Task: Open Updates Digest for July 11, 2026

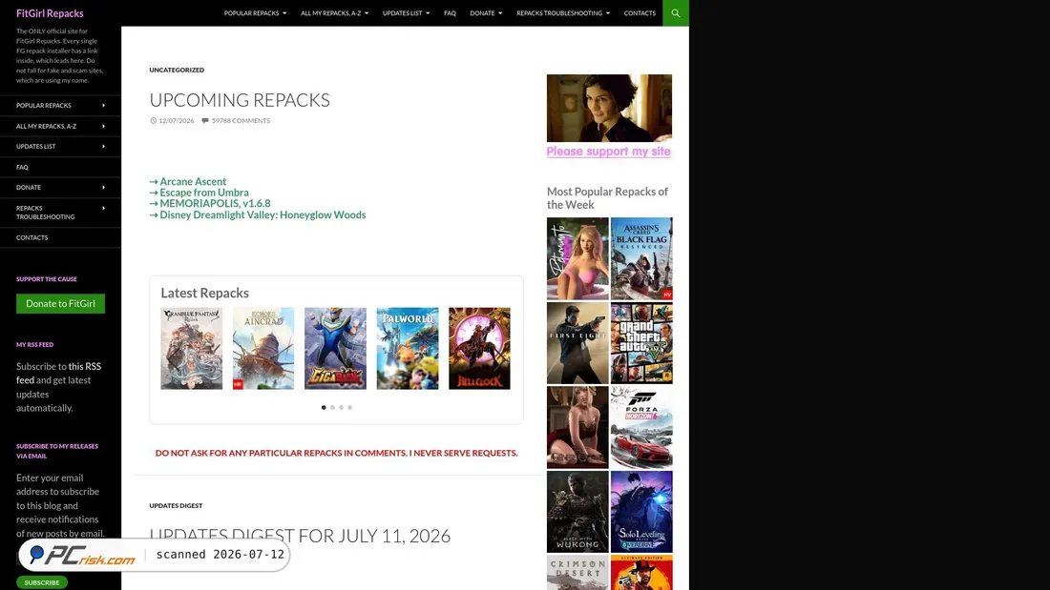Action: tap(300, 536)
